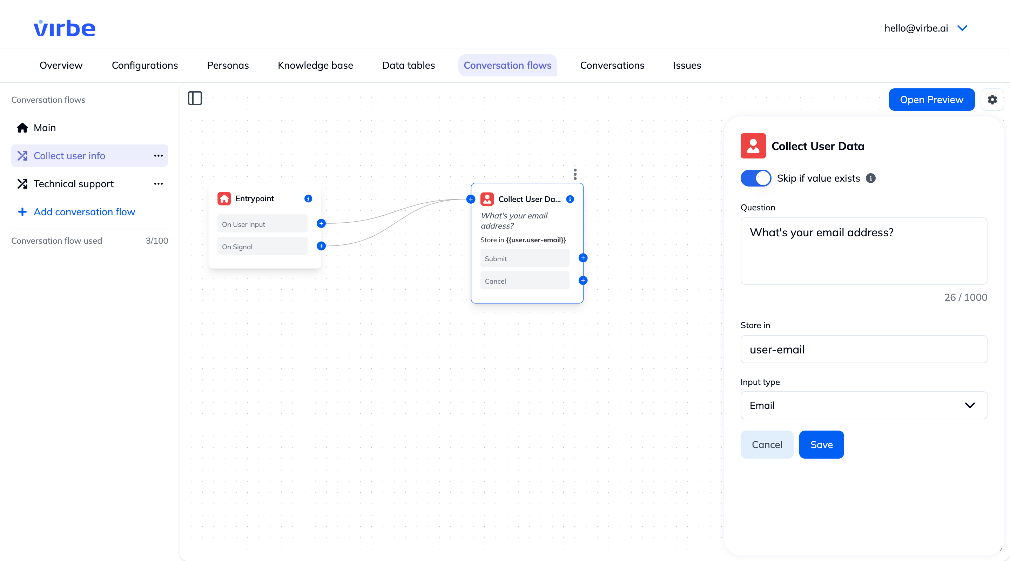This screenshot has height=561, width=1010.
Task: Save the Collect User Data settings
Action: [x=821, y=445]
